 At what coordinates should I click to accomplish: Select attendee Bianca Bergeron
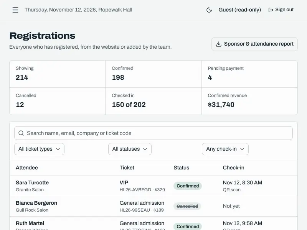click(36, 203)
